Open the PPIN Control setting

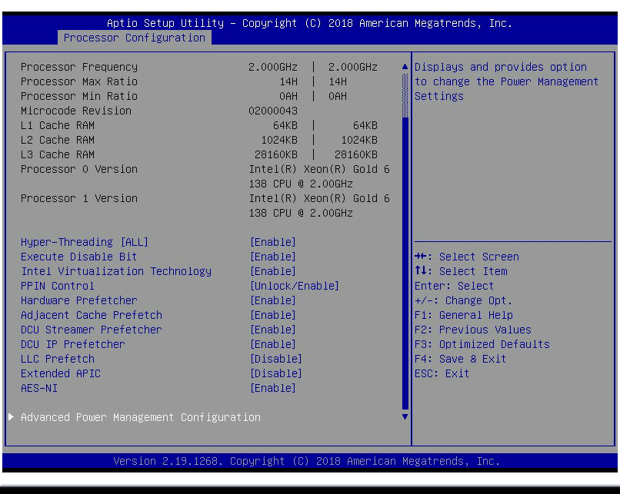57,285
